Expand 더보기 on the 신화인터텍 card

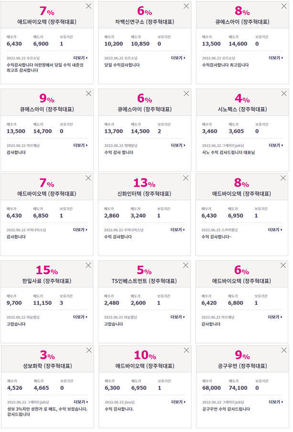pos(178,230)
